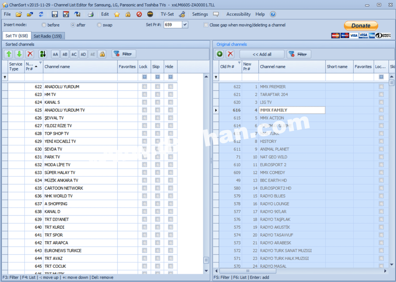The image size is (396, 282).
Task: Confirm Set Pr# with checkmark button
Action: pyautogui.click(x=185, y=25)
